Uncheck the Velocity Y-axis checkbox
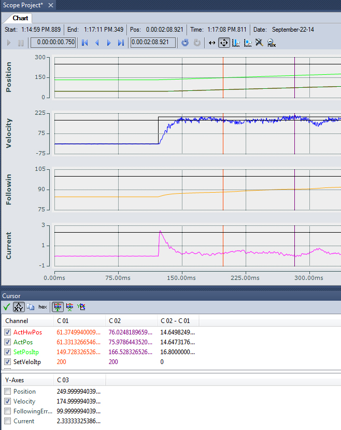Screen dimensions: 341x430 point(7,401)
